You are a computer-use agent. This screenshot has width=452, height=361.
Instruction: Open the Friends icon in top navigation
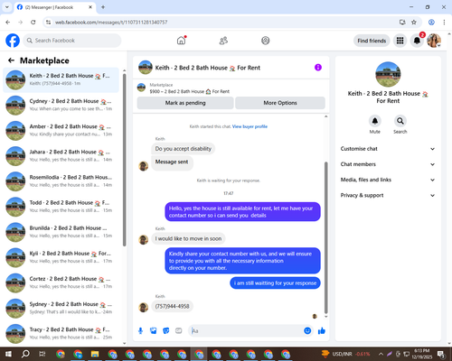(223, 41)
